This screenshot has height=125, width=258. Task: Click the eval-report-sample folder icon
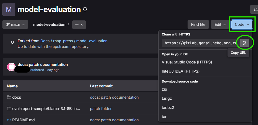click(x=9, y=109)
